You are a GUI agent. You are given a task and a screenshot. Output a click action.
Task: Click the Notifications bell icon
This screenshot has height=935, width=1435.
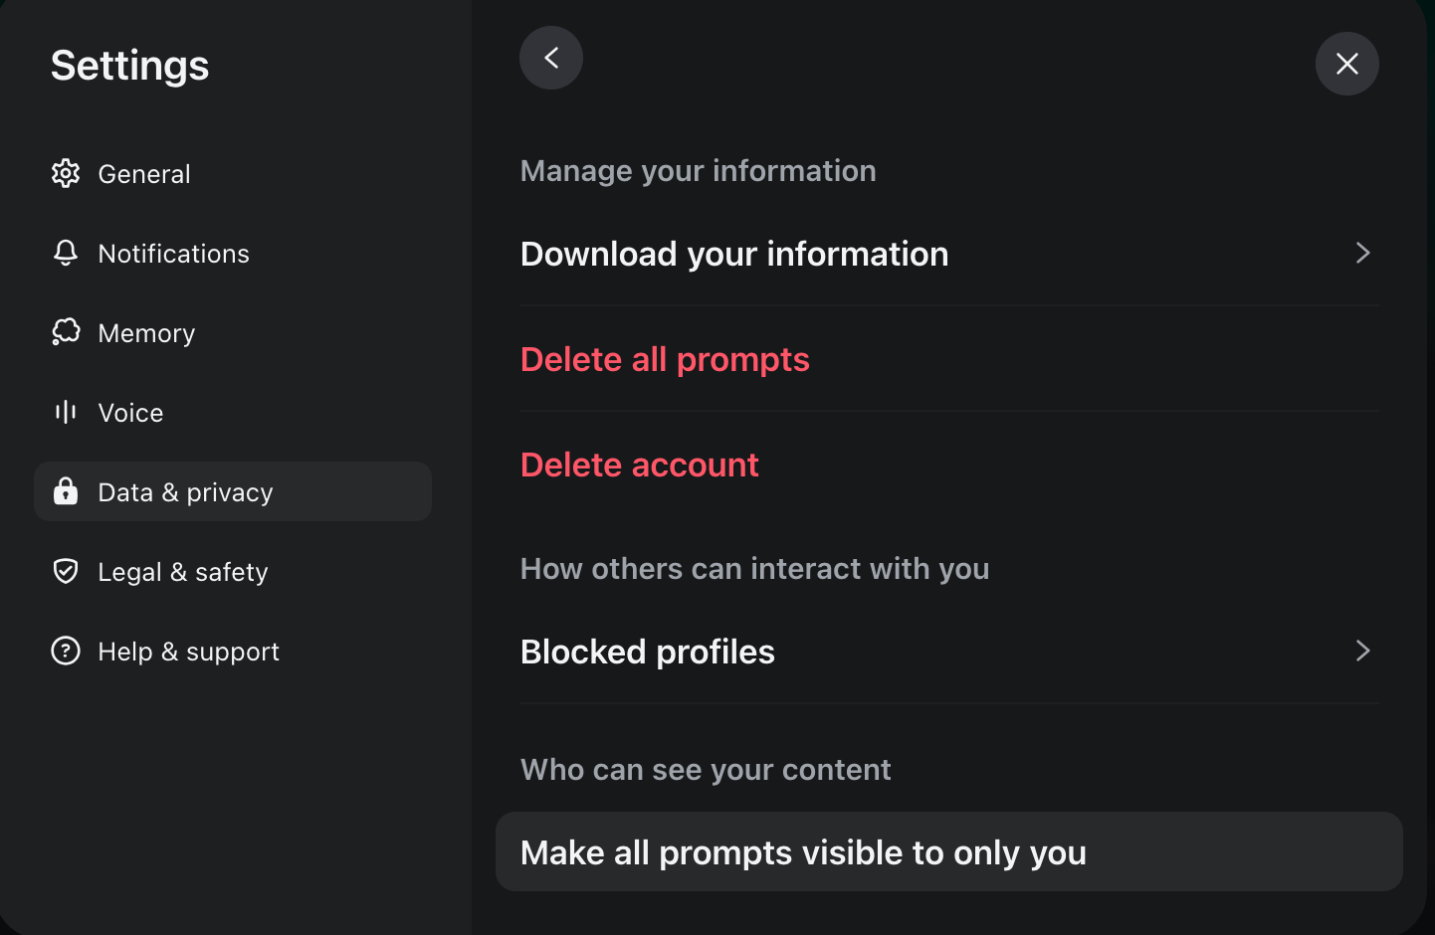pyautogui.click(x=66, y=253)
